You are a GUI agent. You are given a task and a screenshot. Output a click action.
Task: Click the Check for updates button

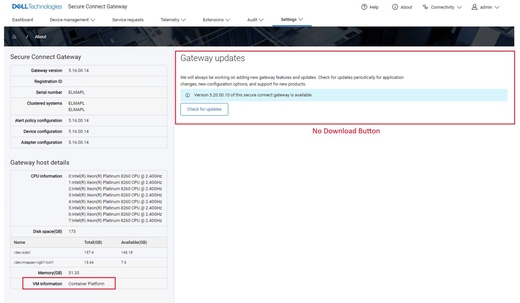click(204, 109)
